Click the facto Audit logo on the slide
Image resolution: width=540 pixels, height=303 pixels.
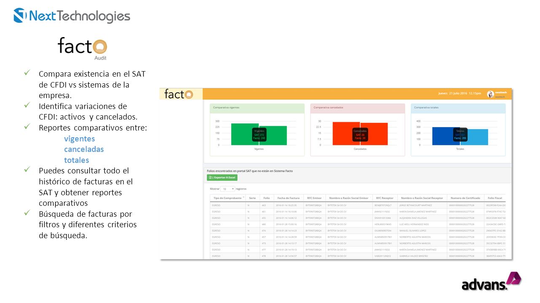pos(83,48)
